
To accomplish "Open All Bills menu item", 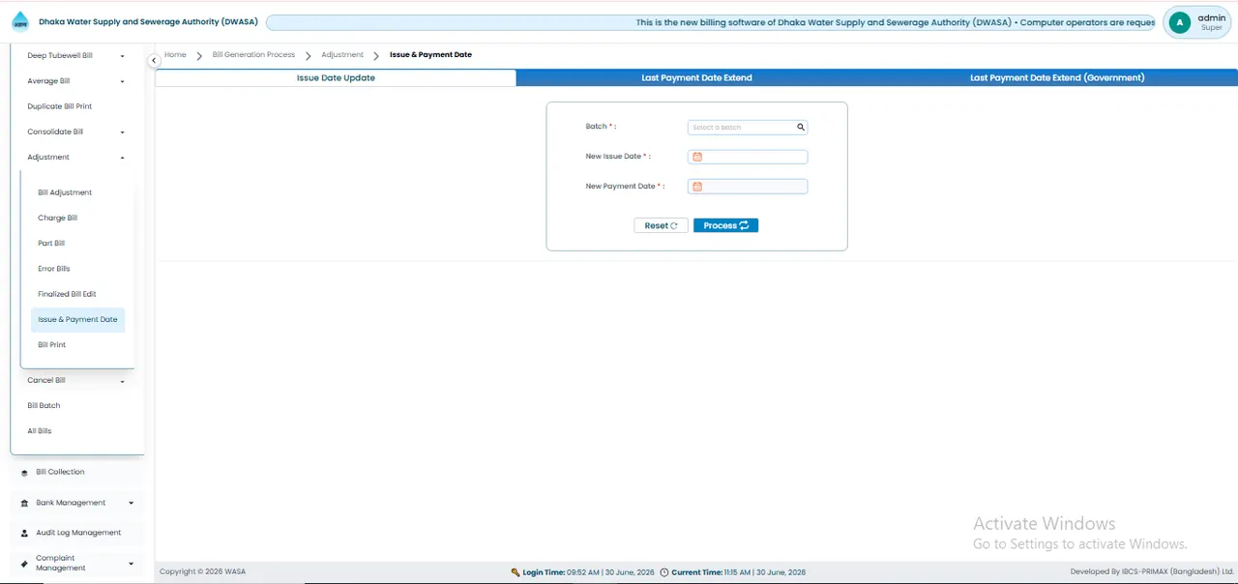I will (40, 431).
